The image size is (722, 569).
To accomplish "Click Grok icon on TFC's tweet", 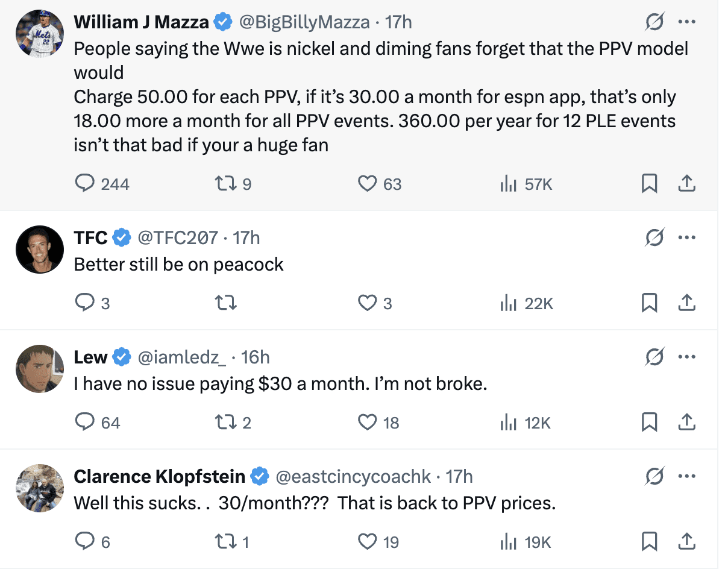I will coord(654,237).
